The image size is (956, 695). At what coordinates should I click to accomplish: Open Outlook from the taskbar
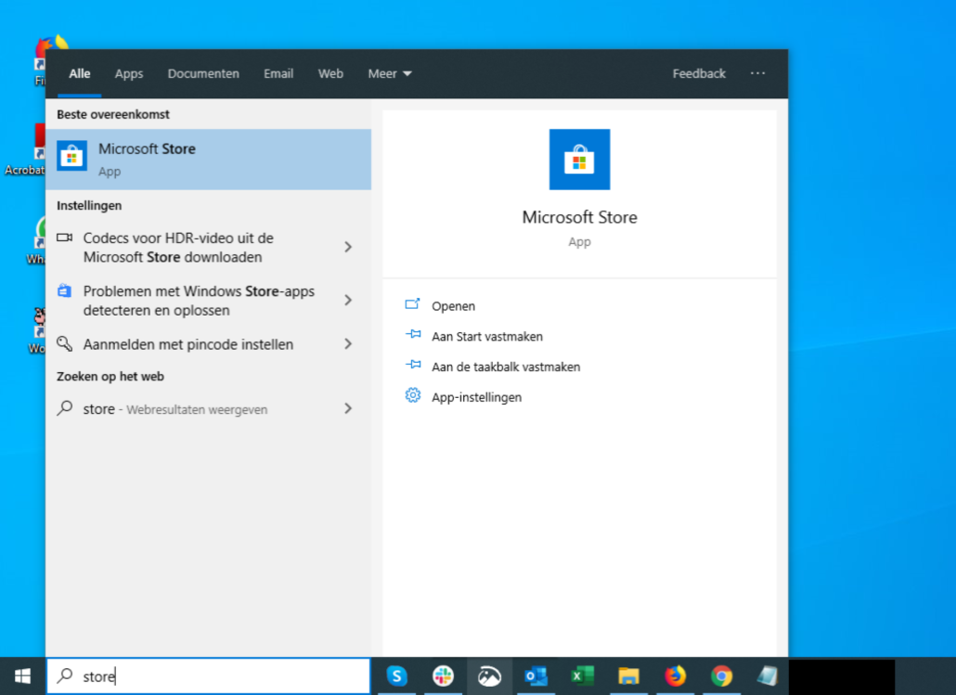point(536,676)
